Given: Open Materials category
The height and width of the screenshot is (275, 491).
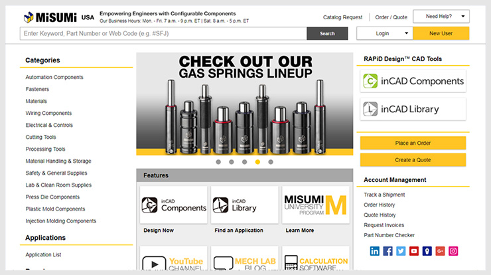Looking at the screenshot, I should 36,101.
